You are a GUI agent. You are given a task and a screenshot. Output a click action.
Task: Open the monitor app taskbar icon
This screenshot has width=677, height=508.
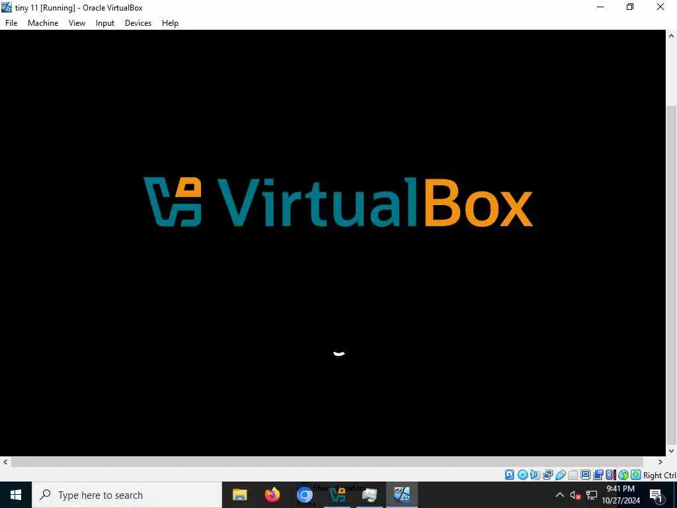coord(370,495)
